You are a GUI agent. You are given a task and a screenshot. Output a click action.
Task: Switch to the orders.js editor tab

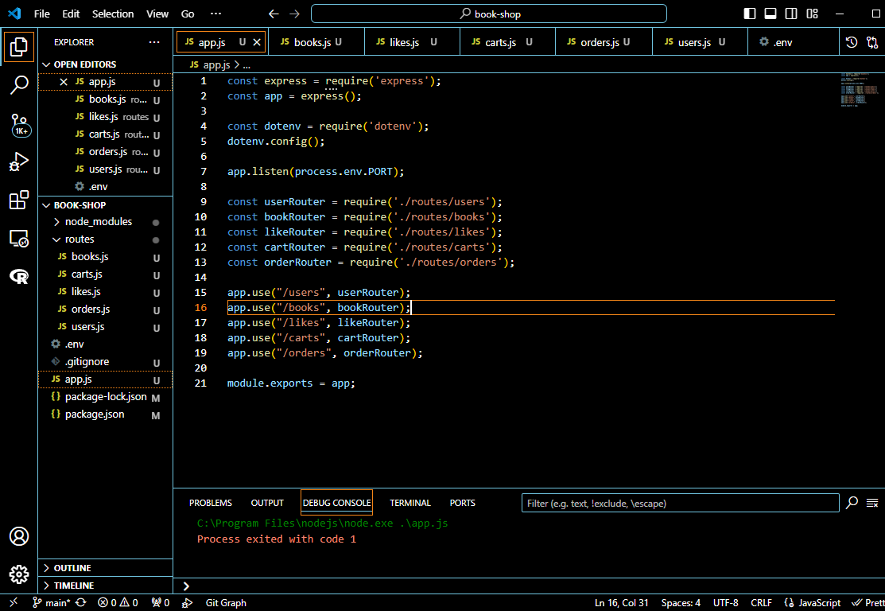click(x=604, y=42)
